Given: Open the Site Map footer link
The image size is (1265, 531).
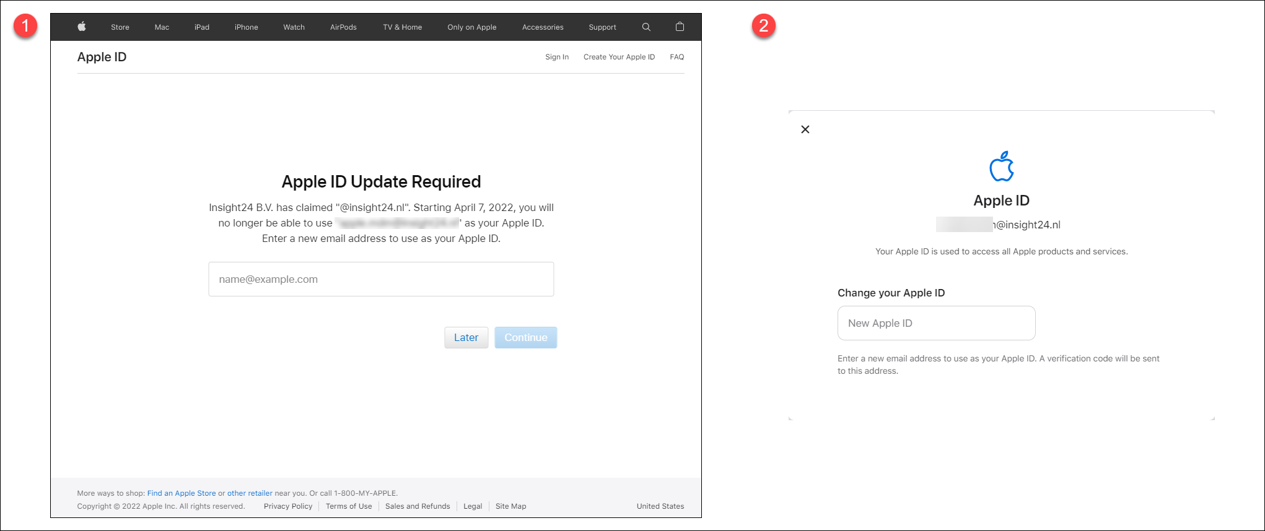Looking at the screenshot, I should pyautogui.click(x=511, y=506).
